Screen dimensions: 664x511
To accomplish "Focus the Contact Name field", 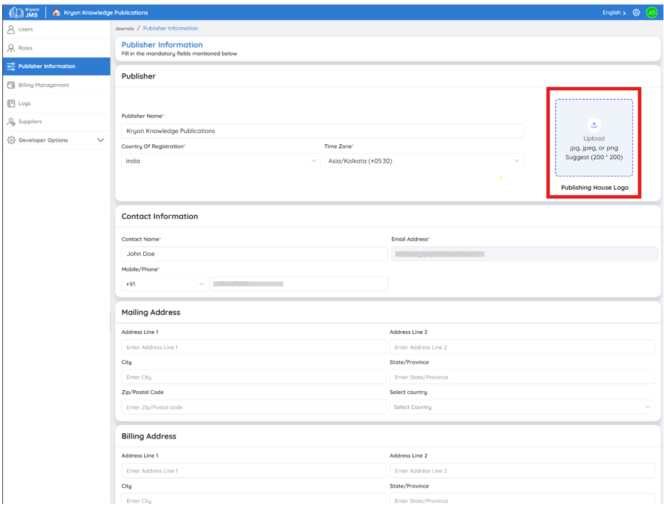I will [254, 253].
